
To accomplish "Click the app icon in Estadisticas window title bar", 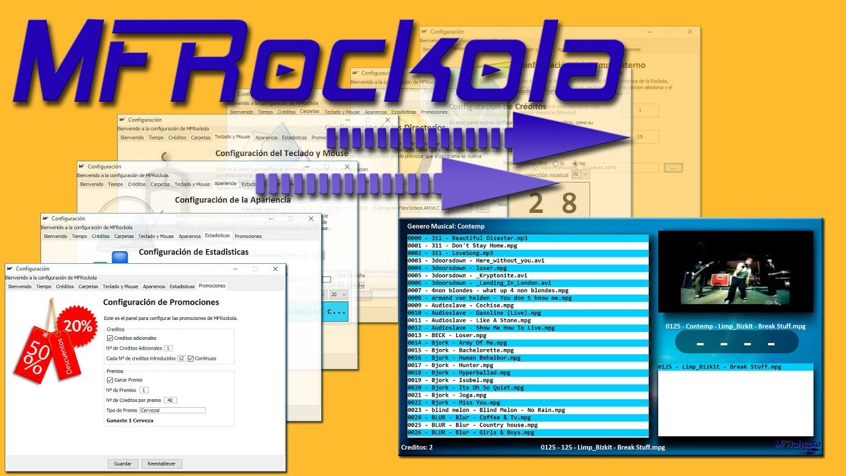I will tap(46, 218).
